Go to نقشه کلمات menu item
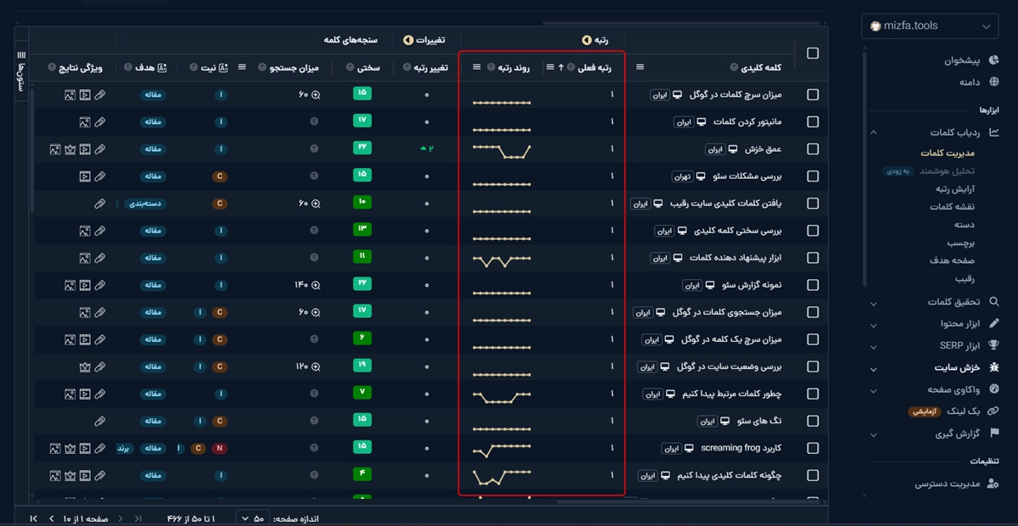The image size is (1018, 526). coord(952,207)
